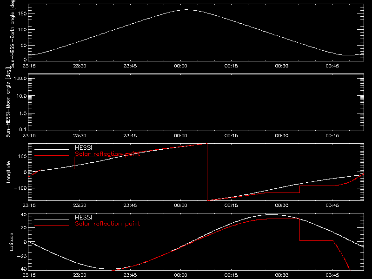The height and width of the screenshot is (279, 372).
Task: Click the 0.1 tick on Moon angle axis
Action: (23, 129)
